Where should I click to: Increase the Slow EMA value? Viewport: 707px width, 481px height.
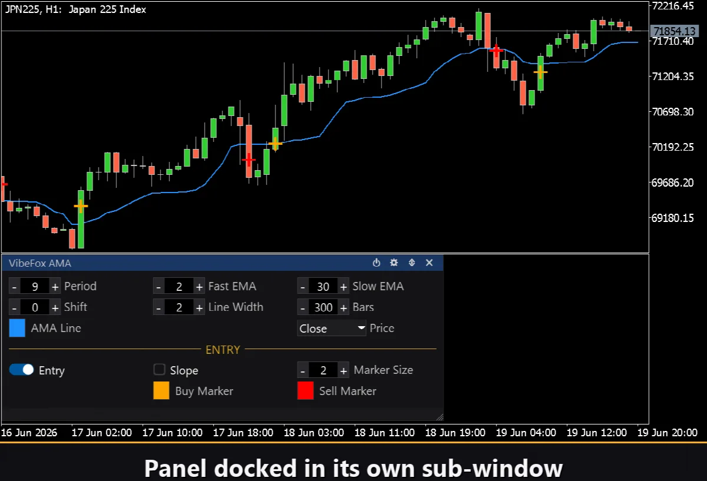(343, 287)
